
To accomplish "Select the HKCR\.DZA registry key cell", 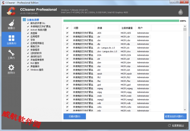I will (126, 55).
